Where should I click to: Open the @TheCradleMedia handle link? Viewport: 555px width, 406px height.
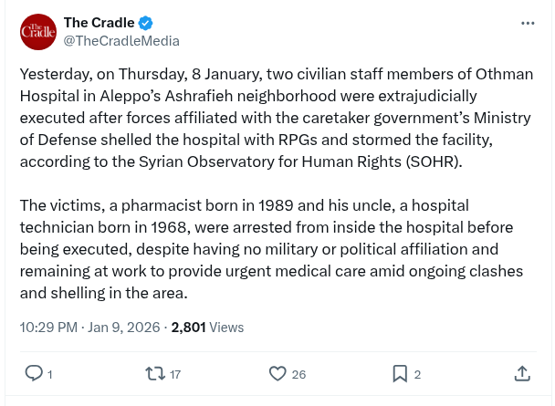click(120, 41)
